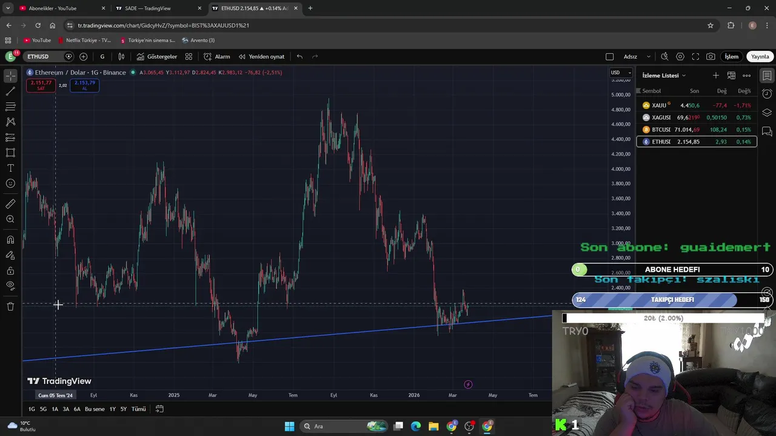Open watchlist three-dot options menu
The image size is (776, 436).
coord(747,76)
